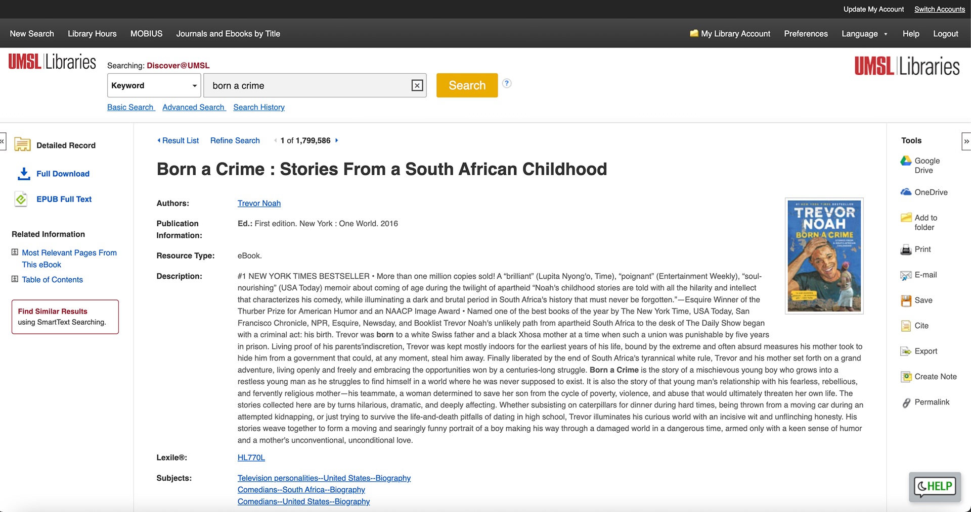This screenshot has height=512, width=971.
Task: Click the Table of Contents link text
Action: pyautogui.click(x=52, y=279)
